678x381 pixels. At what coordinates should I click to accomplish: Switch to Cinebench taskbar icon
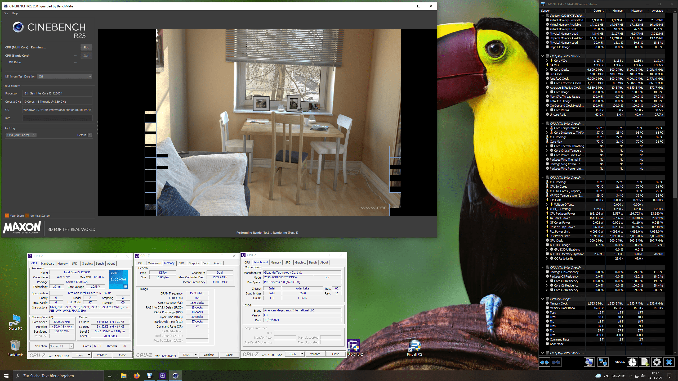pyautogui.click(x=175, y=376)
